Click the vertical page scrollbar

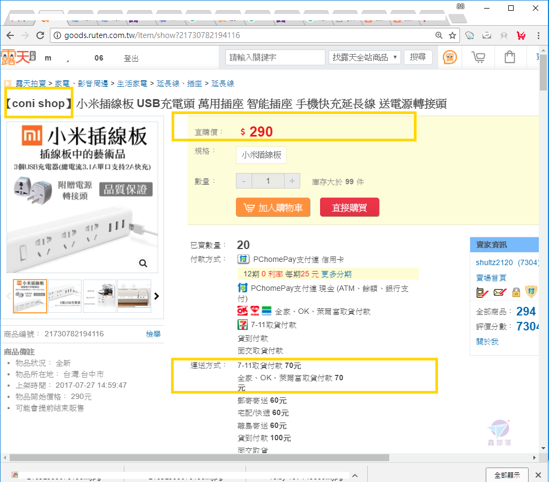pyautogui.click(x=544, y=72)
